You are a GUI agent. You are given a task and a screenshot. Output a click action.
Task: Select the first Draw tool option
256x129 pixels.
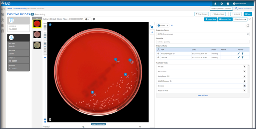(45, 26)
